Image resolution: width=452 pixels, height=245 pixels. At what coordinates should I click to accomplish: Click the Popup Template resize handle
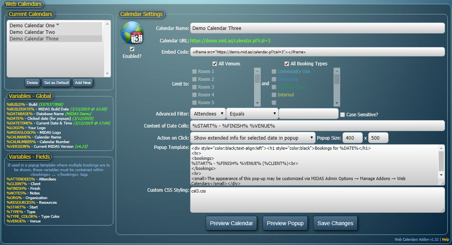pyautogui.click(x=443, y=183)
